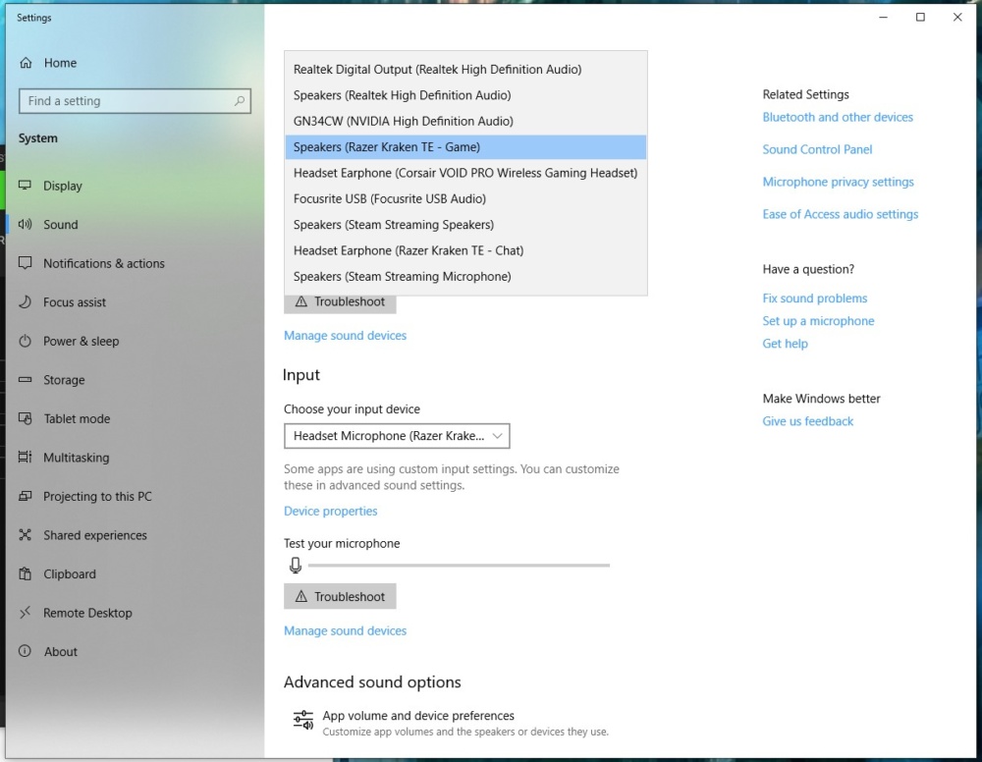The width and height of the screenshot is (982, 762).
Task: Choose Speakers (Steam Streaming Speakers)
Action: point(465,224)
